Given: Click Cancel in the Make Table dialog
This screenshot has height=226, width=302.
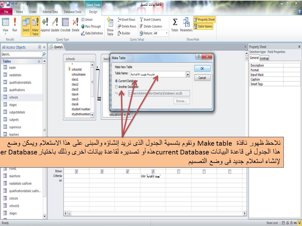Looking at the screenshot, I should click(x=202, y=78).
